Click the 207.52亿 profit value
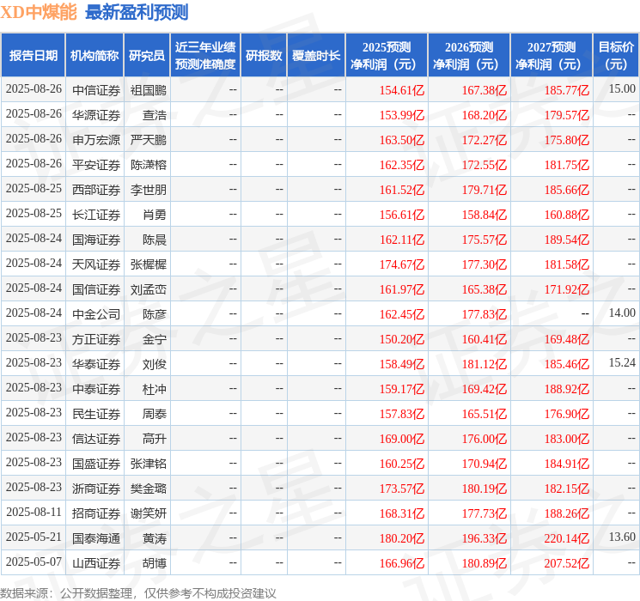This screenshot has height=601, width=640. point(567,563)
